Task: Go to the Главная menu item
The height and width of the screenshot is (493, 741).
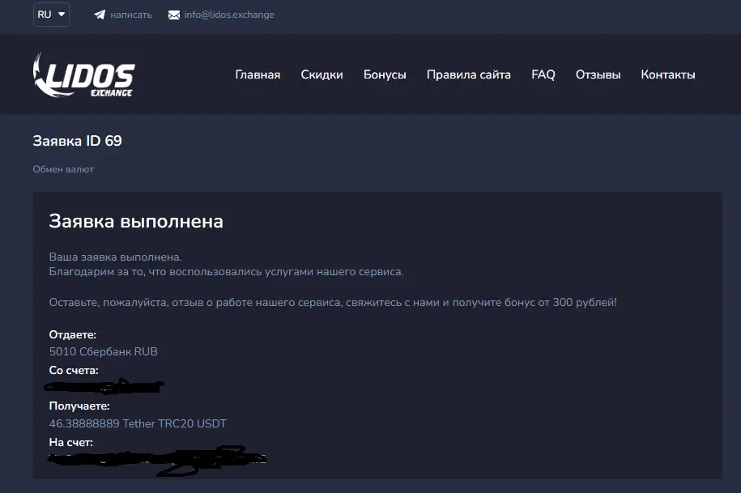Action: point(258,74)
